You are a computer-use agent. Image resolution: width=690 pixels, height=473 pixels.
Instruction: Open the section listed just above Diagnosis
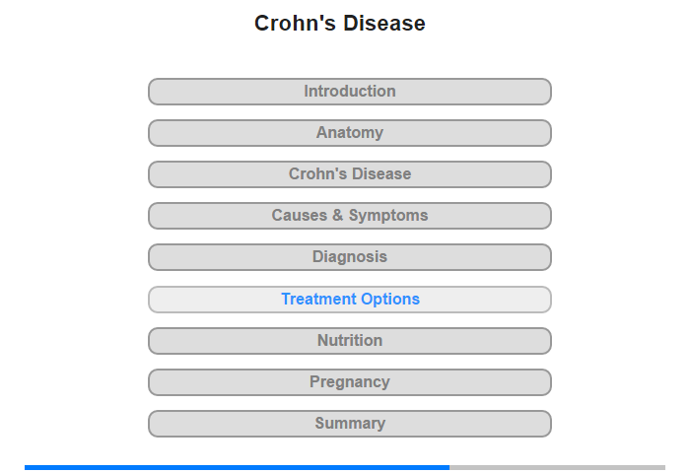(349, 216)
